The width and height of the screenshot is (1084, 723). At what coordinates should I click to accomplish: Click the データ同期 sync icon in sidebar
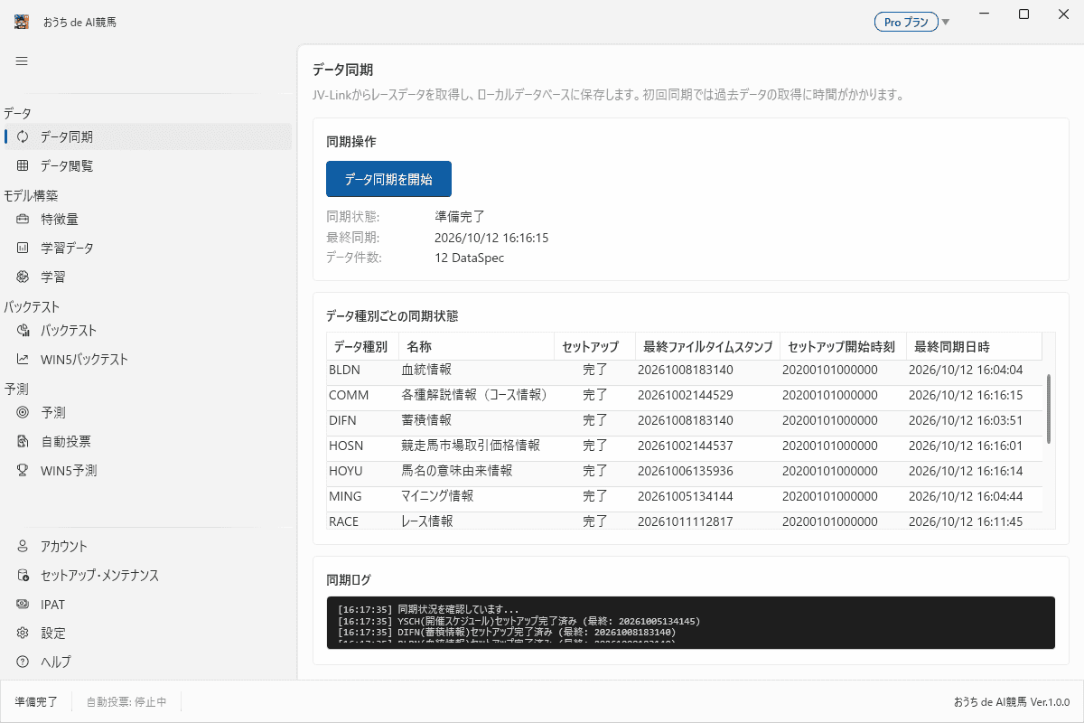(23, 137)
